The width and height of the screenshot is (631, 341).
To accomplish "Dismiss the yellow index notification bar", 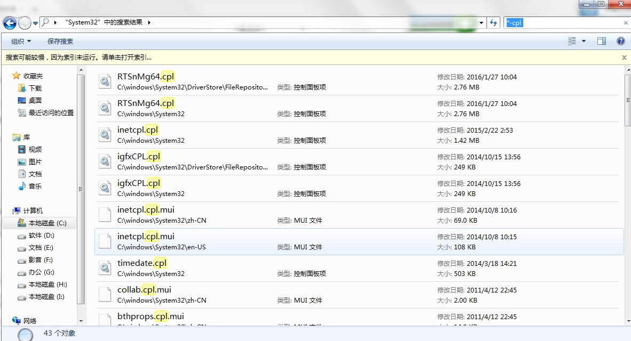I will [x=624, y=57].
